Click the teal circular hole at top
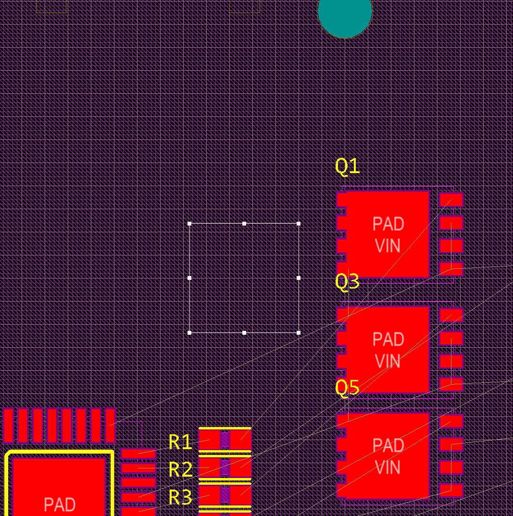 point(345,13)
